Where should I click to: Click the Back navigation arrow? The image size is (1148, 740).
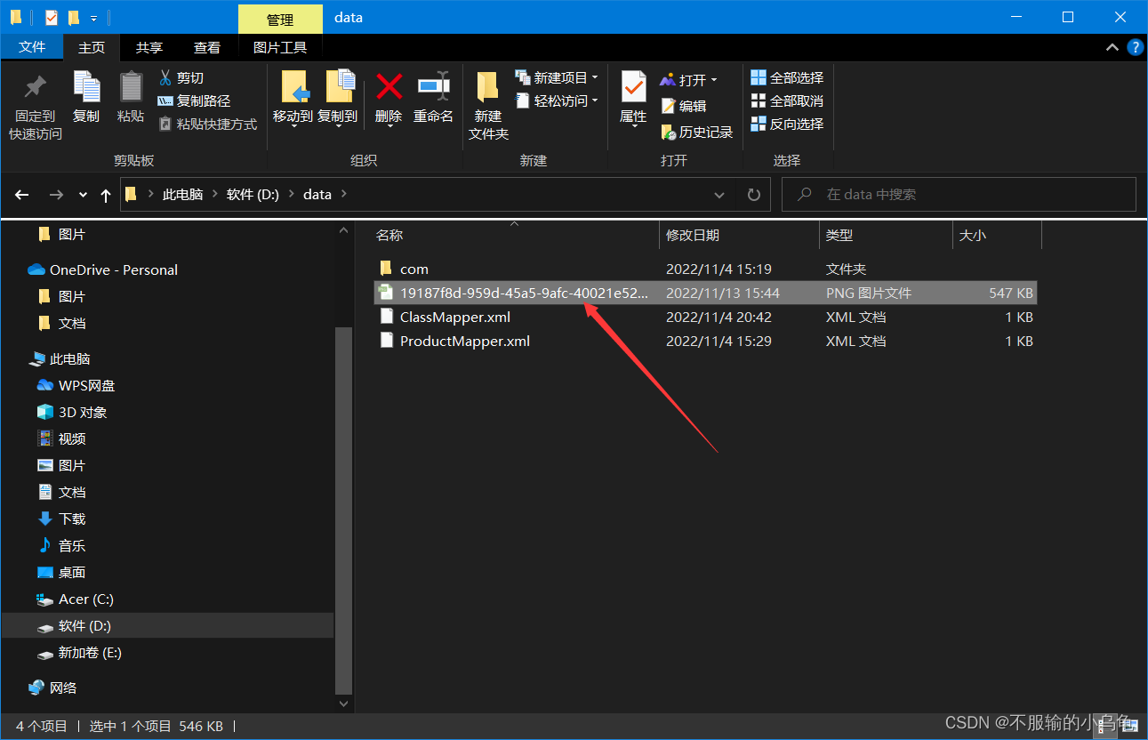tap(22, 195)
